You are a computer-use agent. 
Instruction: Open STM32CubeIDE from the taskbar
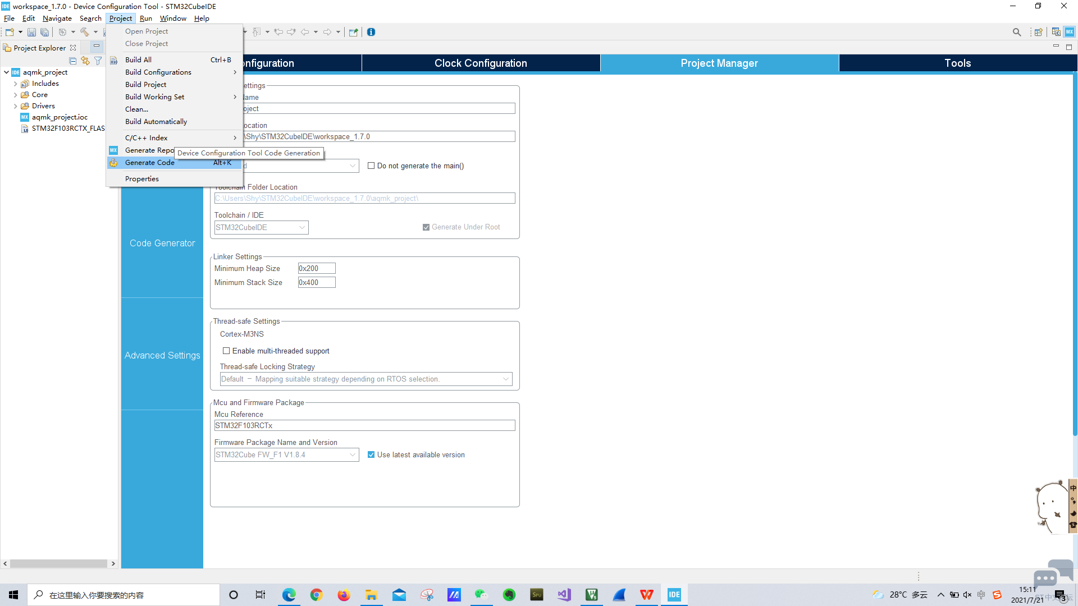click(674, 595)
